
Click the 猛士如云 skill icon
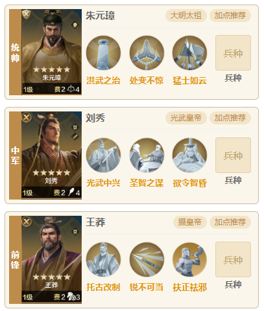point(189,53)
